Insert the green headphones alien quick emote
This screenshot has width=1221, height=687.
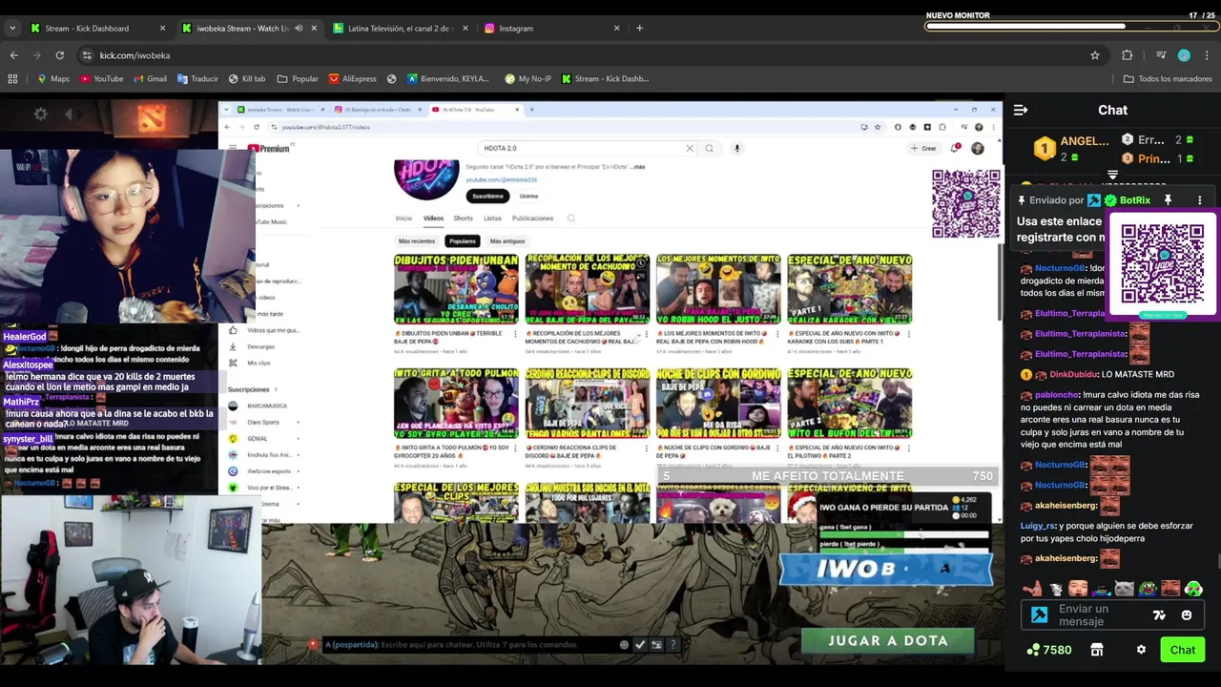[1193, 589]
